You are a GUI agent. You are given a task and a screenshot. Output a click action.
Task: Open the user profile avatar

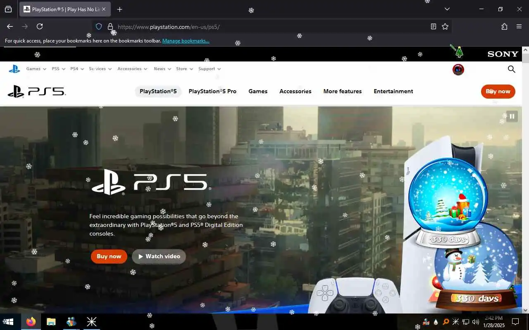tap(458, 69)
